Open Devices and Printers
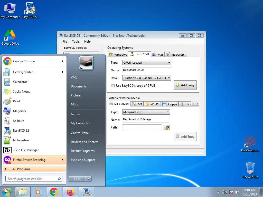Screen dimensions: 263x197 click(x=84, y=142)
